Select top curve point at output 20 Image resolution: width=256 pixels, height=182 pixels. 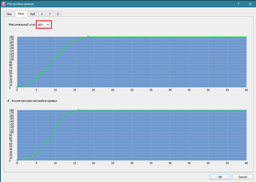33,82
